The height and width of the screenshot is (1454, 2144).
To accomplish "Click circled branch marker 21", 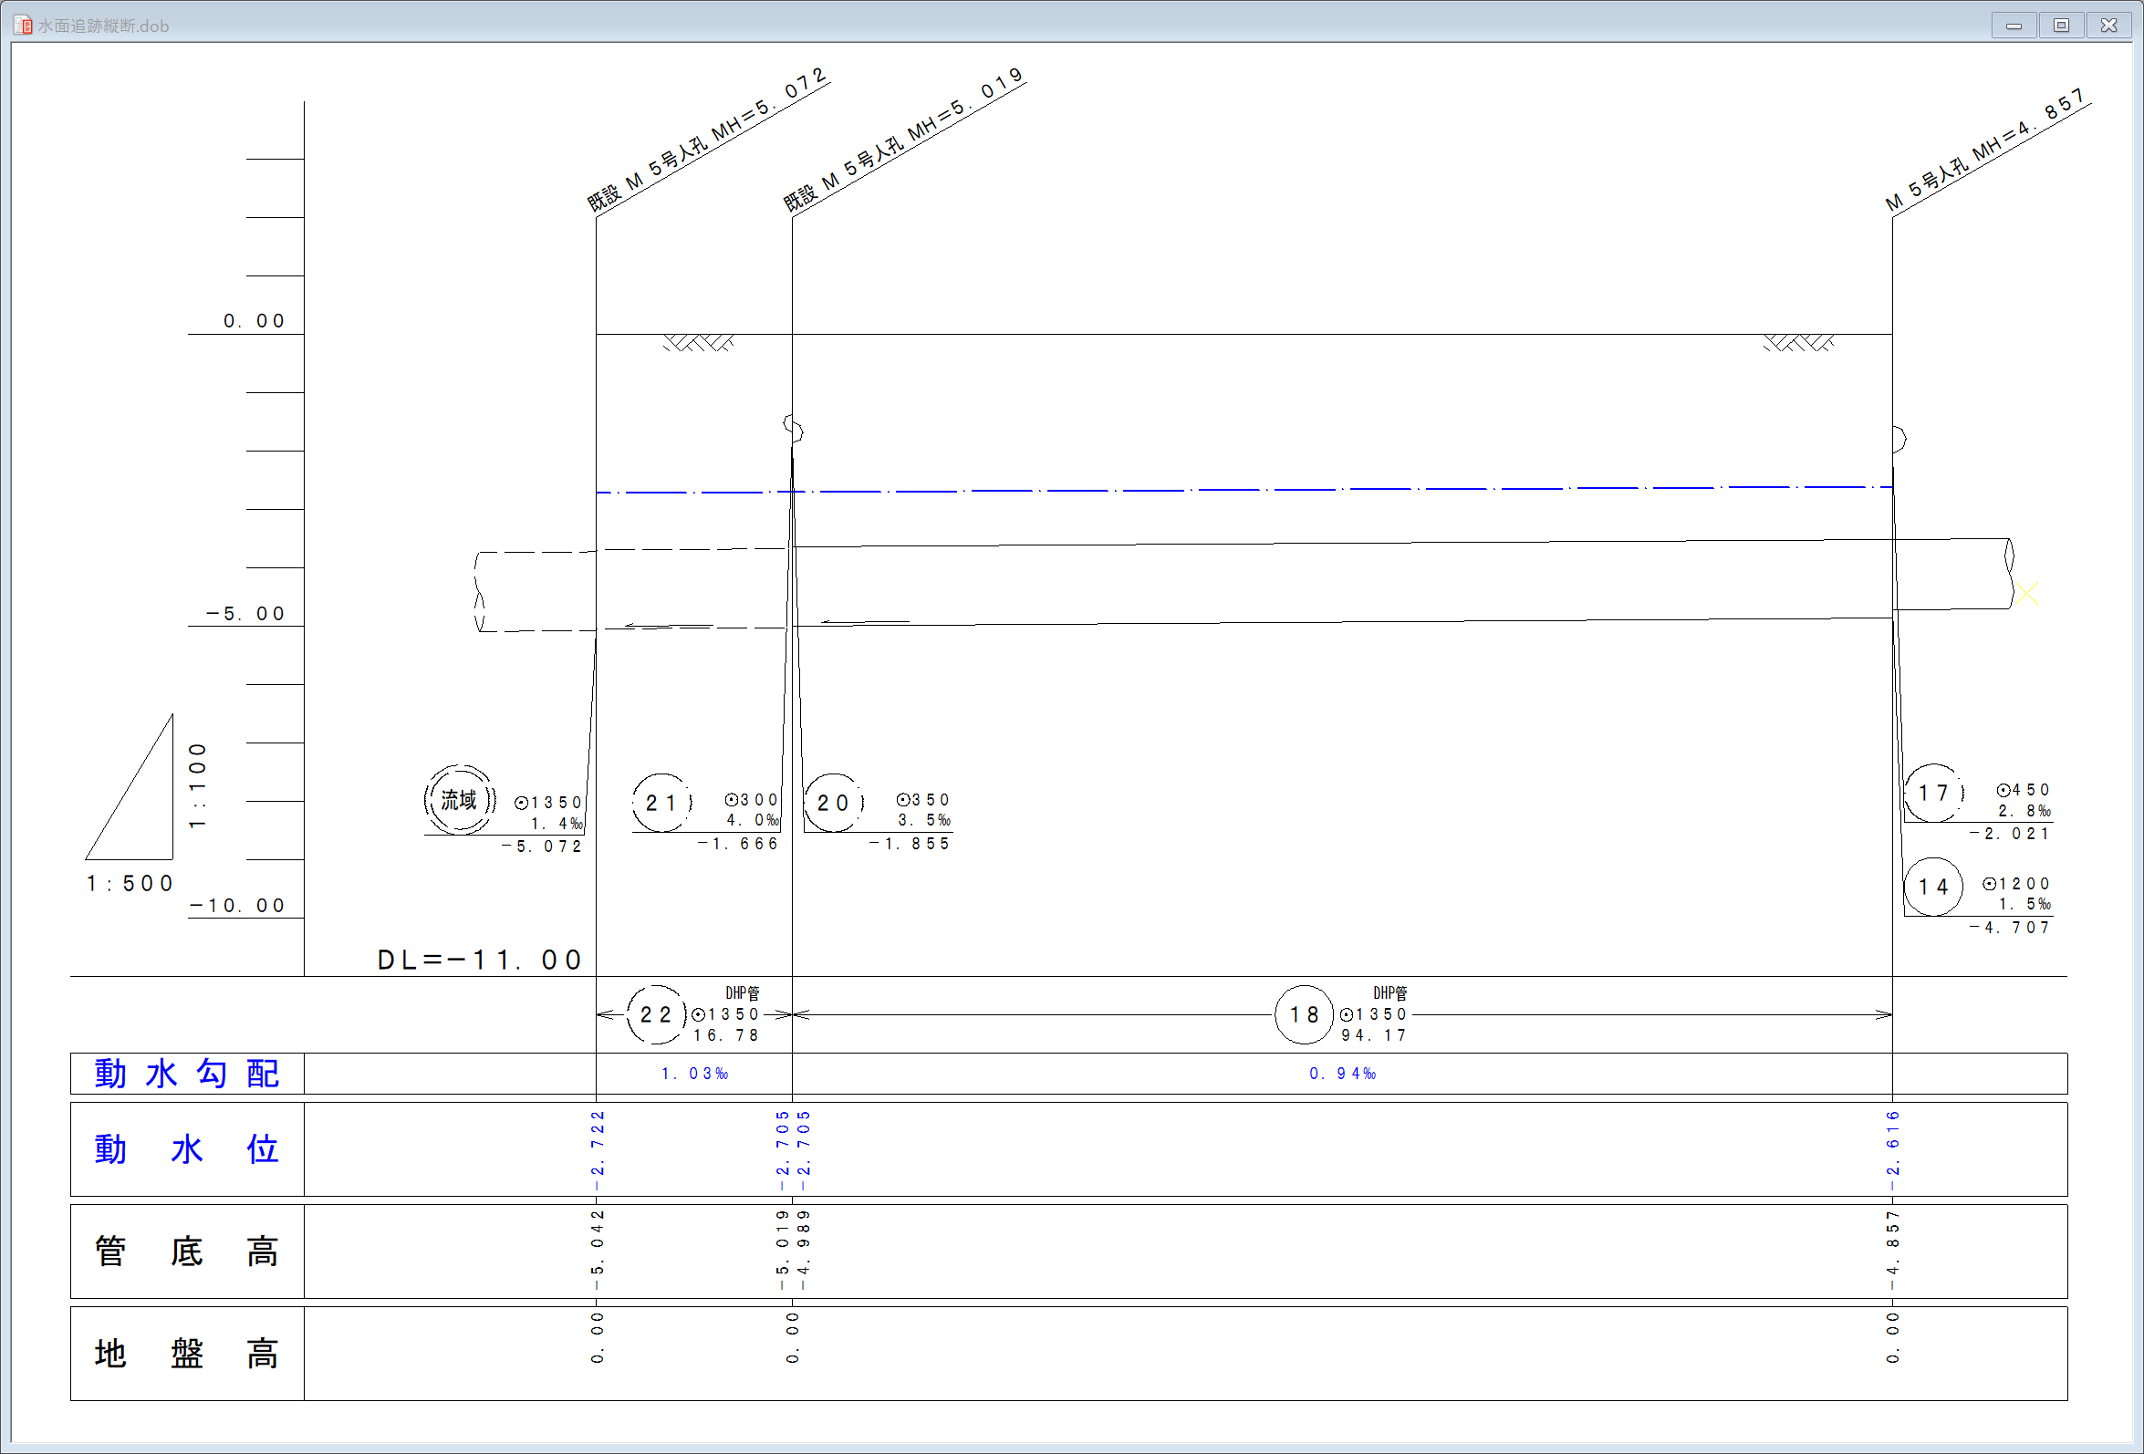I will coord(661,803).
